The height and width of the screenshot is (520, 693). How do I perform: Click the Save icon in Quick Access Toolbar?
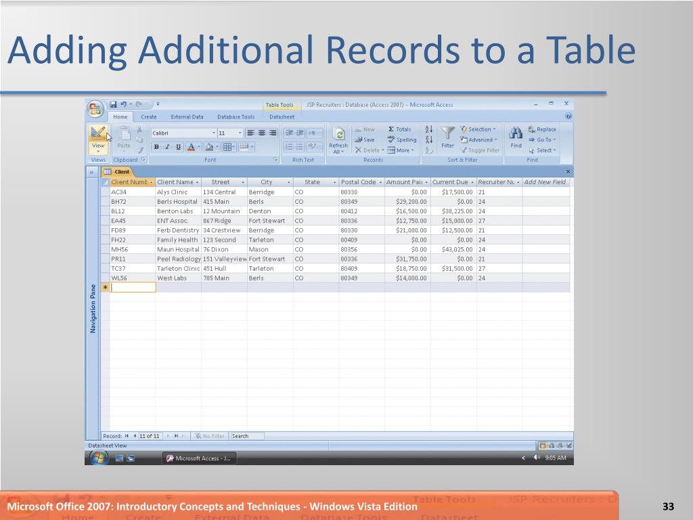(113, 104)
